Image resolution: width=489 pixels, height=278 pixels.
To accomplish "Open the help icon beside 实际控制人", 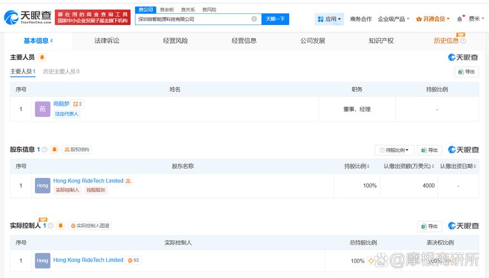I will [x=51, y=225].
